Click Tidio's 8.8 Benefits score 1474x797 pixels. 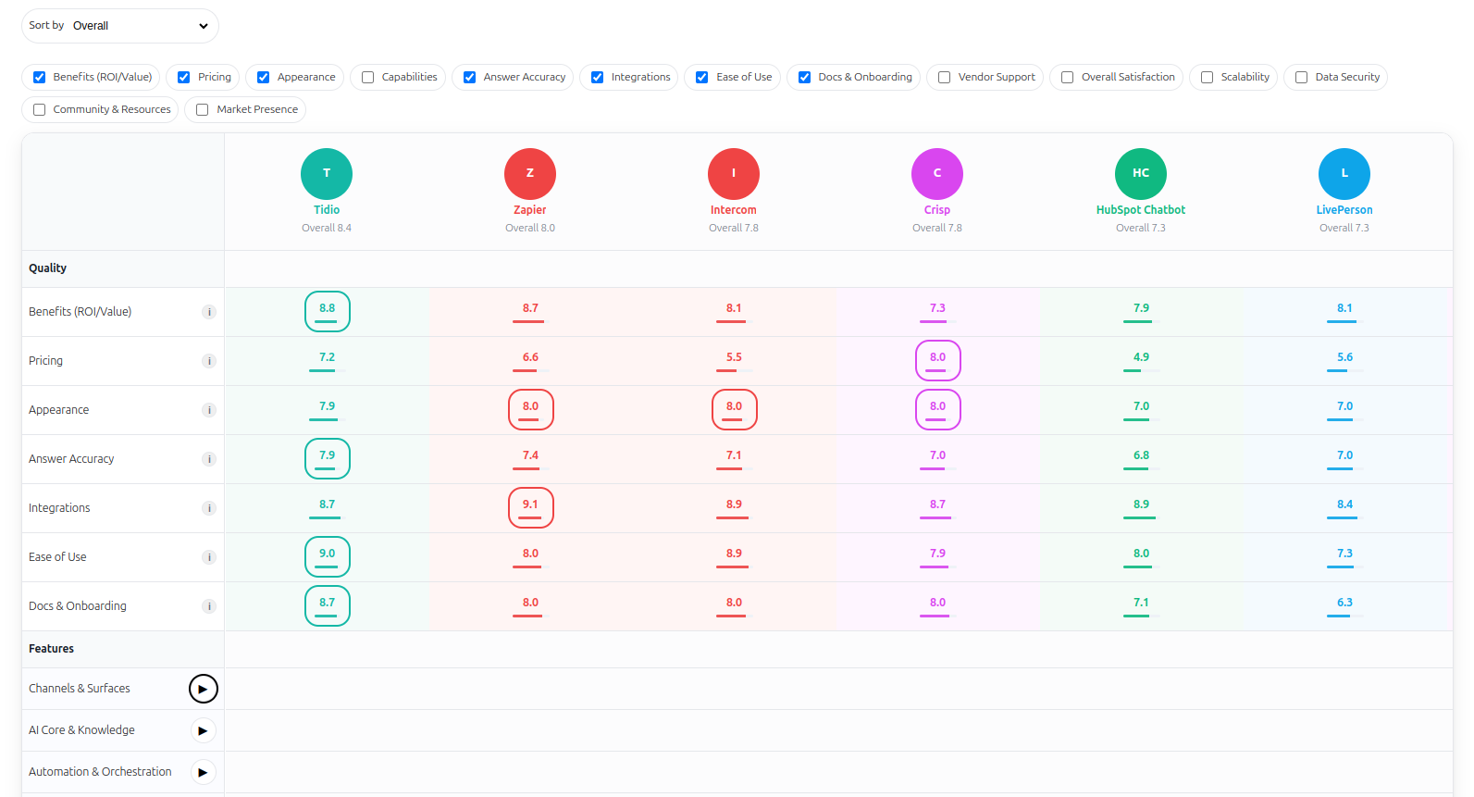pyautogui.click(x=328, y=312)
